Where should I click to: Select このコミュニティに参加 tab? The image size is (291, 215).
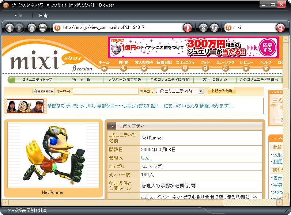coord(170,80)
